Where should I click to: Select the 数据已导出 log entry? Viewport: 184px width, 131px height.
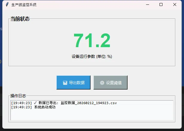pyautogui.click(x=49, y=103)
